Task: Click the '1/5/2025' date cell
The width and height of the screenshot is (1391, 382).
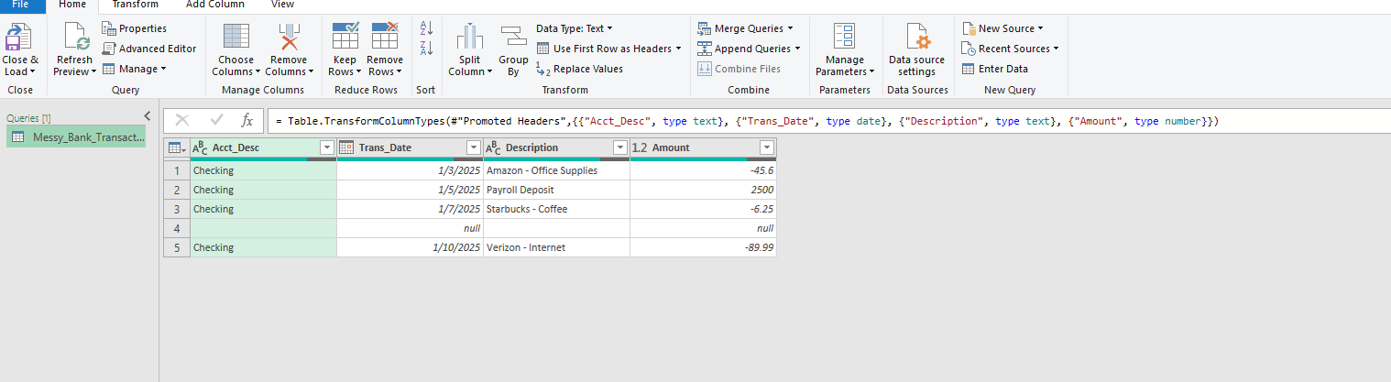Action: 410,190
